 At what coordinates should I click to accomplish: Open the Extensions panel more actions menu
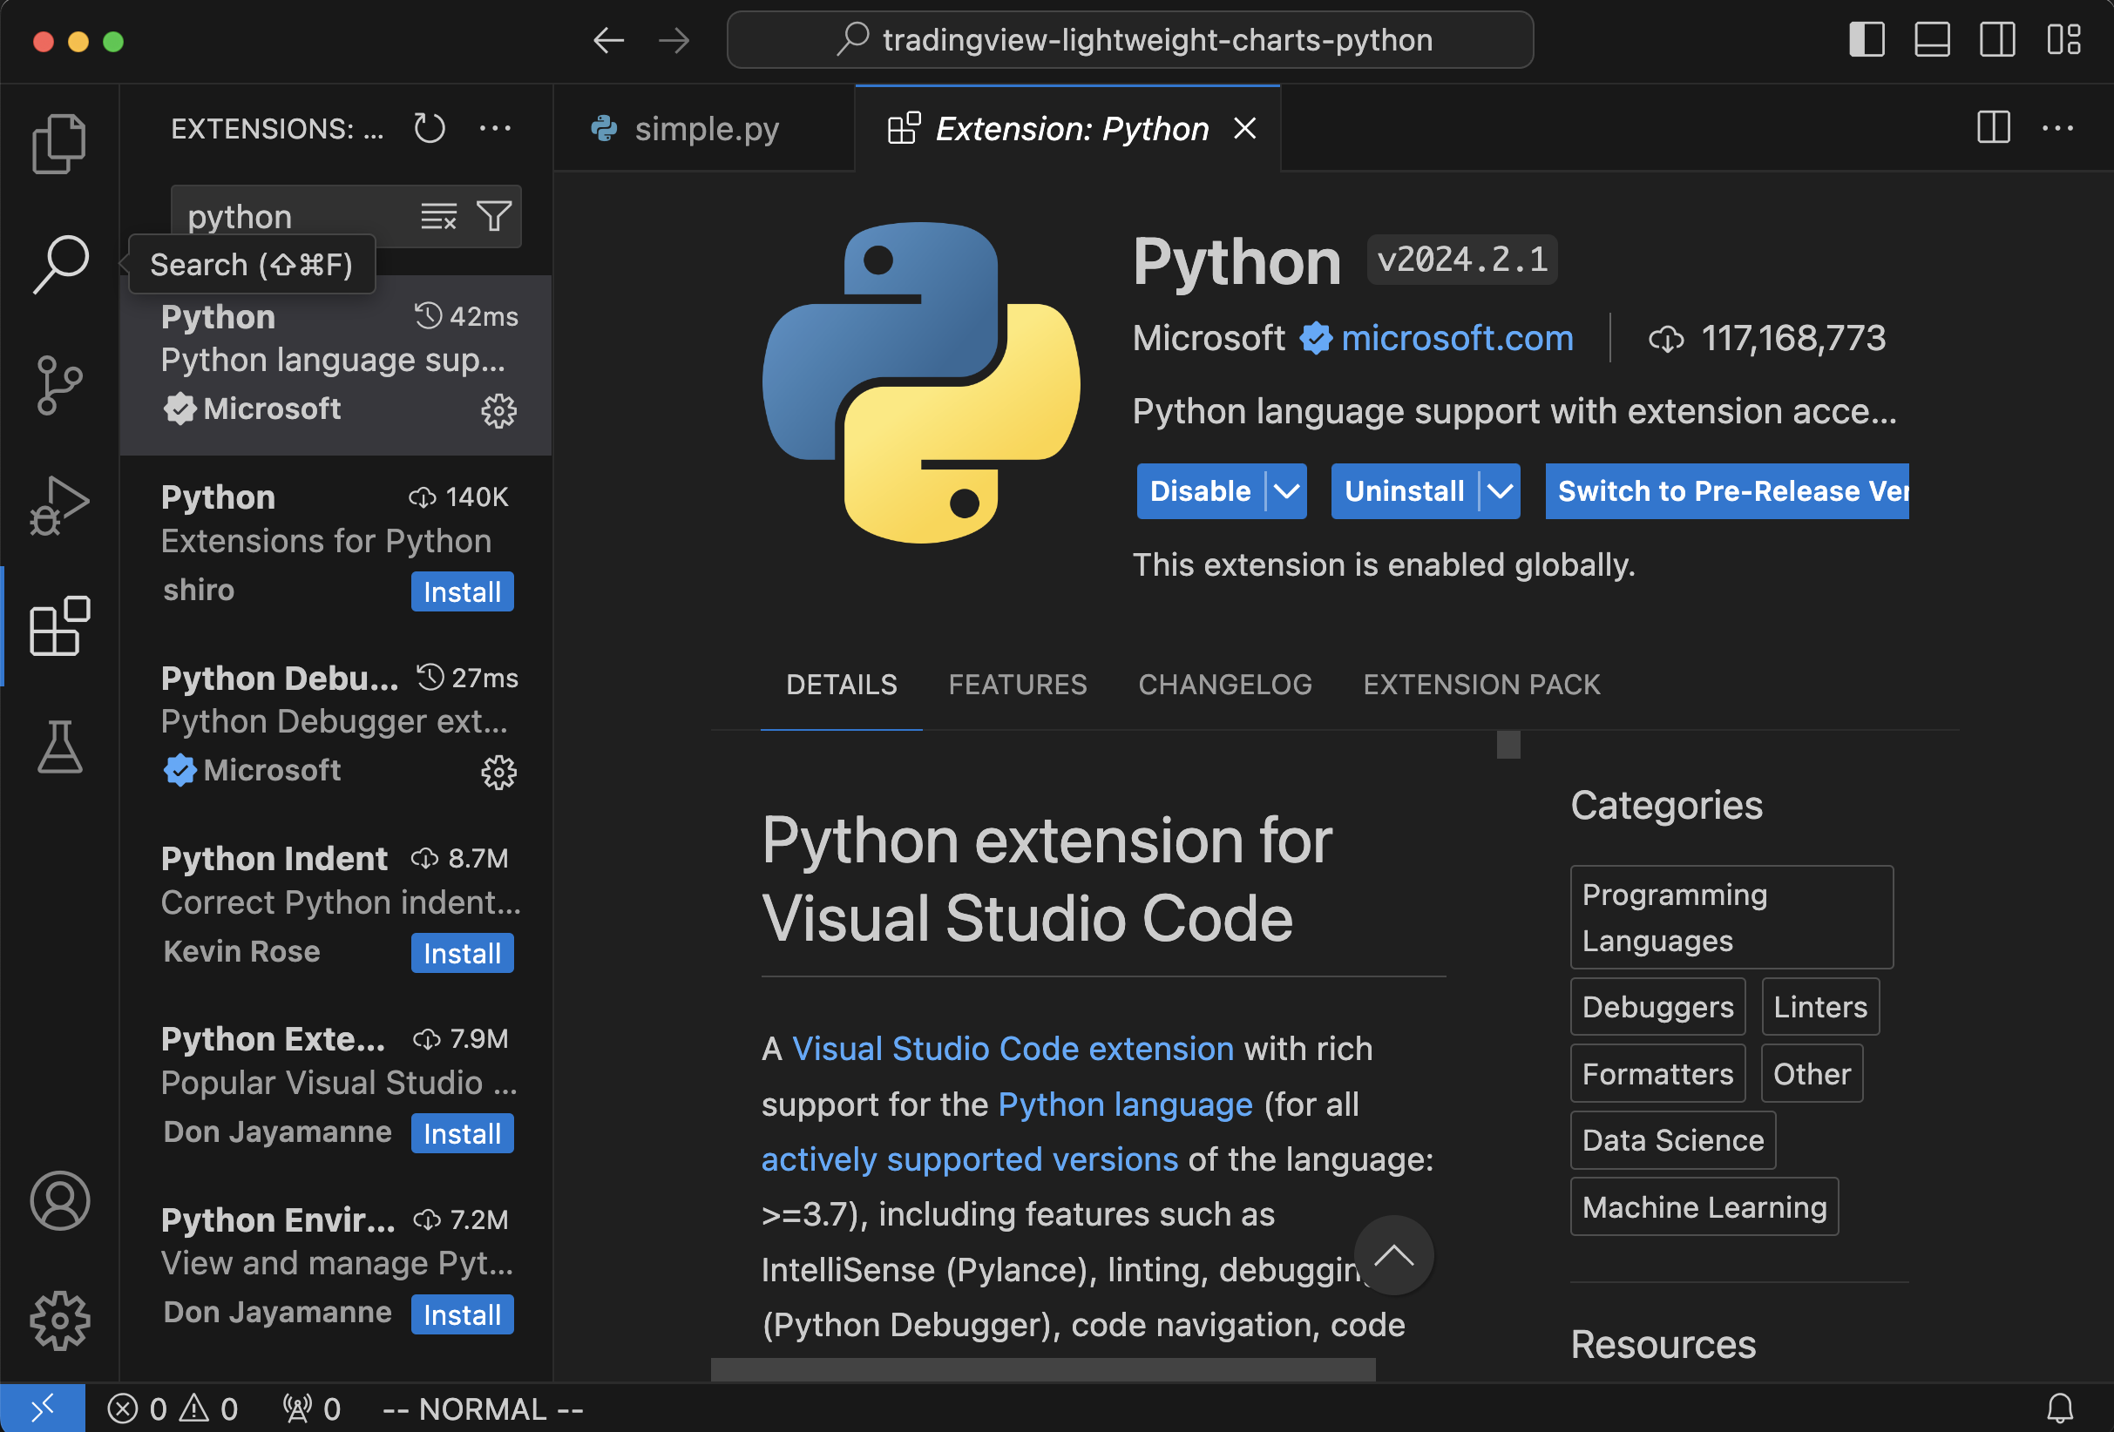click(x=495, y=127)
